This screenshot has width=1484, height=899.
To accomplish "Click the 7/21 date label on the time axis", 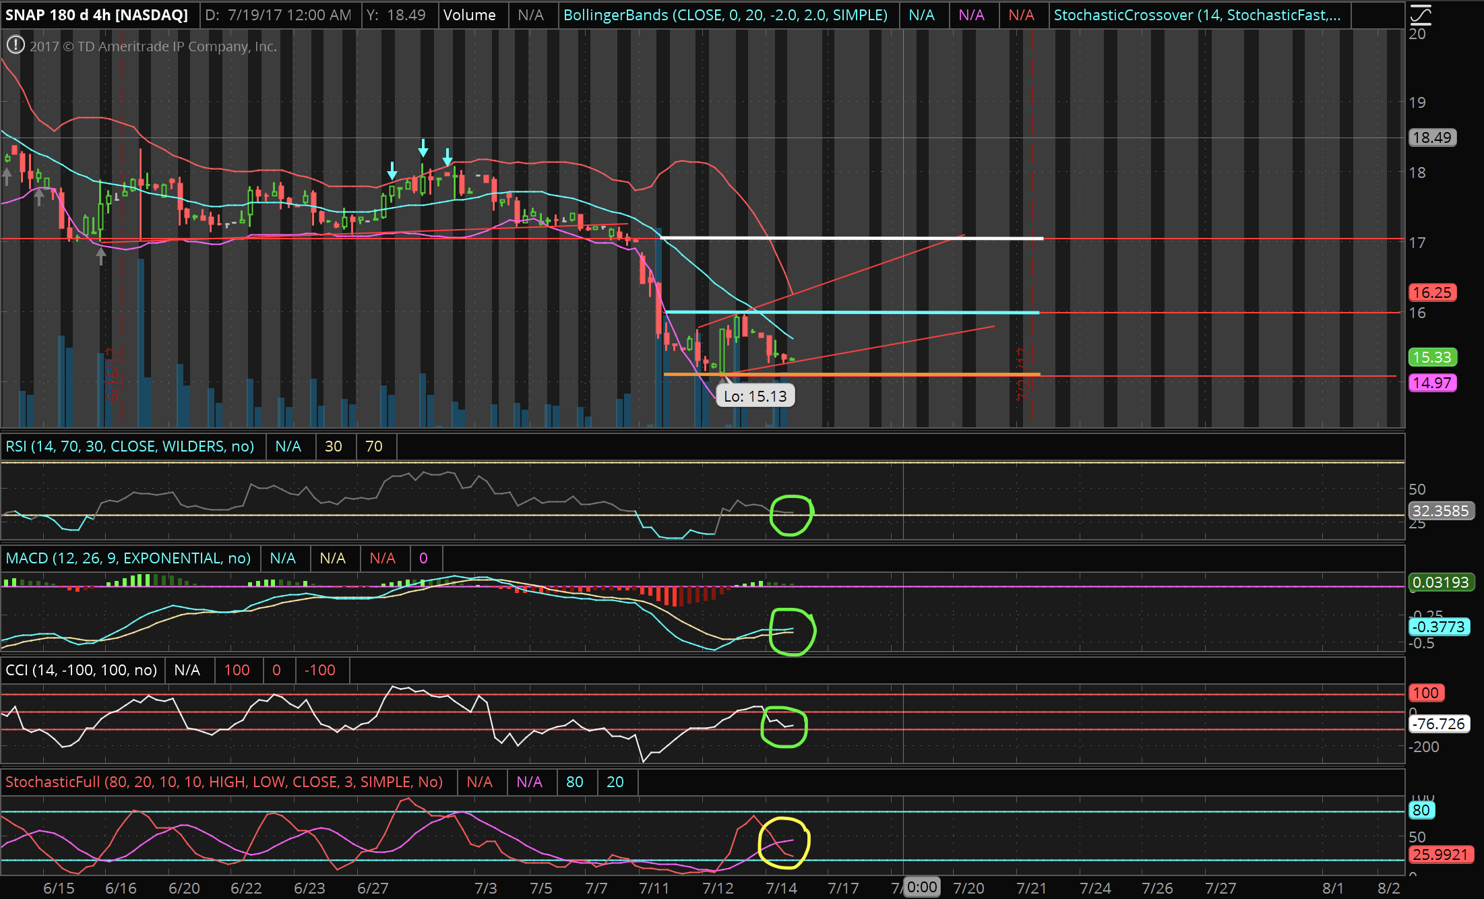I will 1032,888.
